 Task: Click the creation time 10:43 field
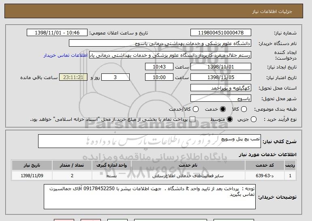pyautogui.click(x=159, y=67)
